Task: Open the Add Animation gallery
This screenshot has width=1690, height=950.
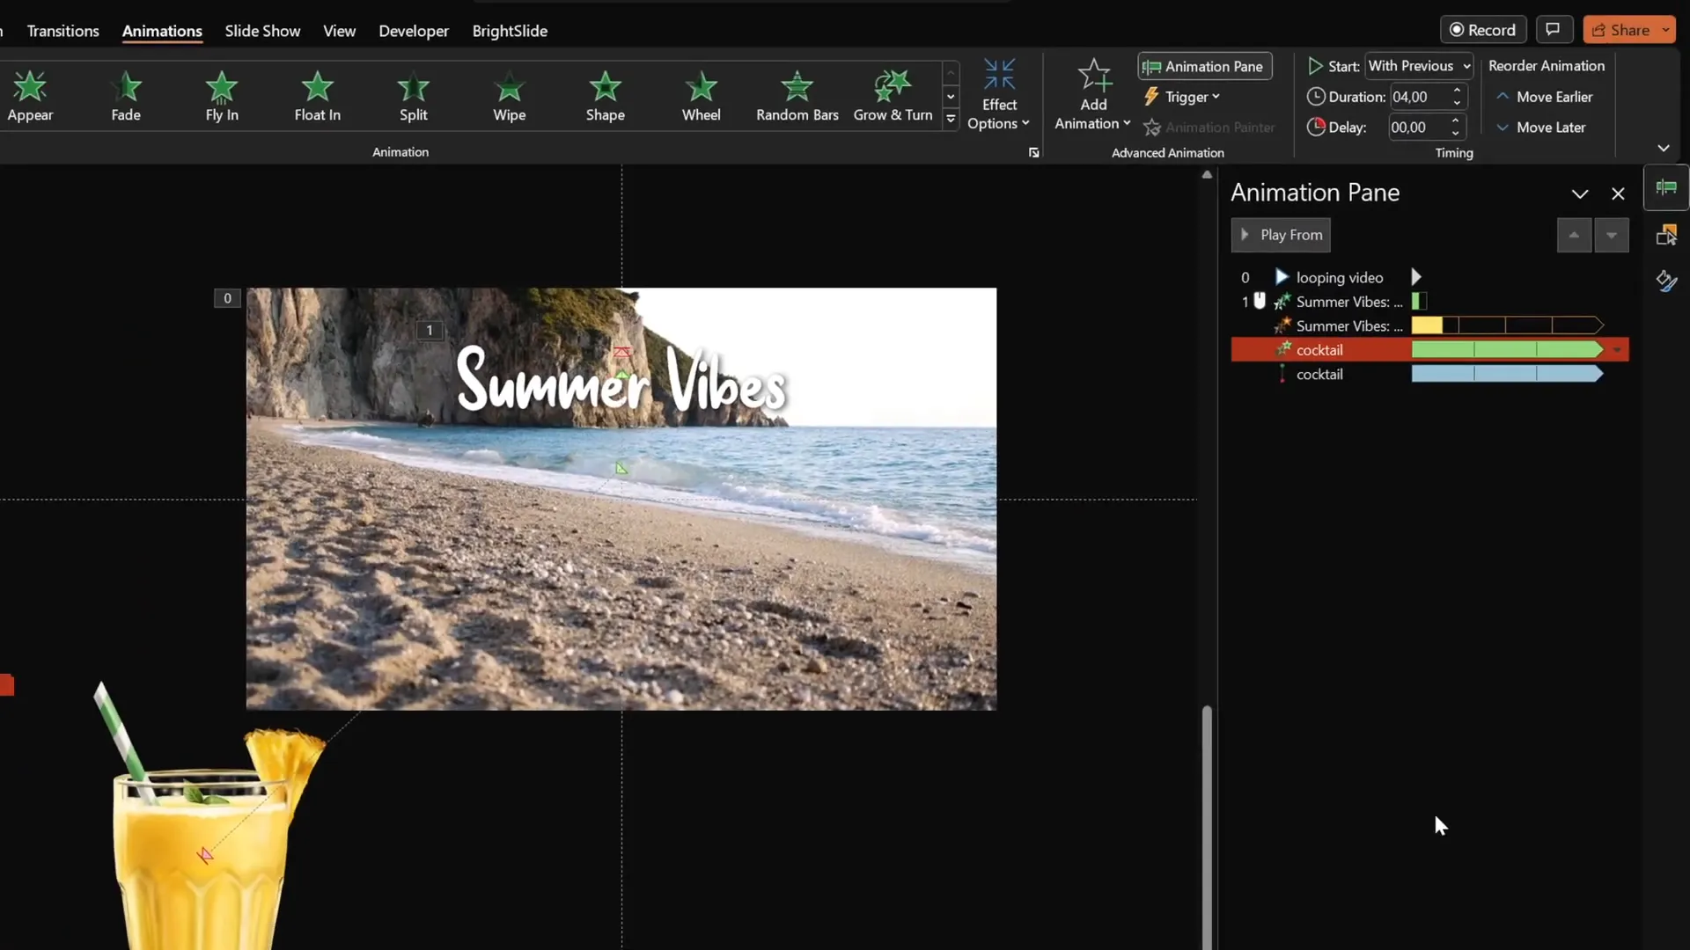Action: 1092,96
